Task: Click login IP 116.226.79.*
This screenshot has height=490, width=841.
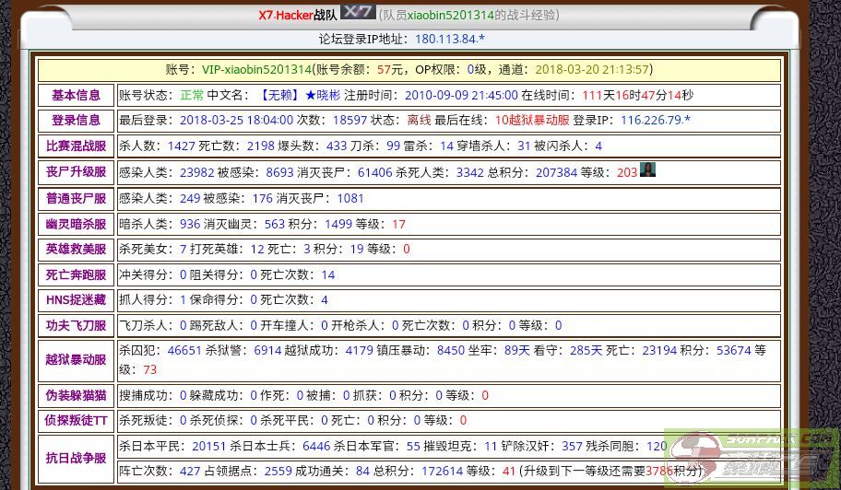Action: tap(656, 120)
